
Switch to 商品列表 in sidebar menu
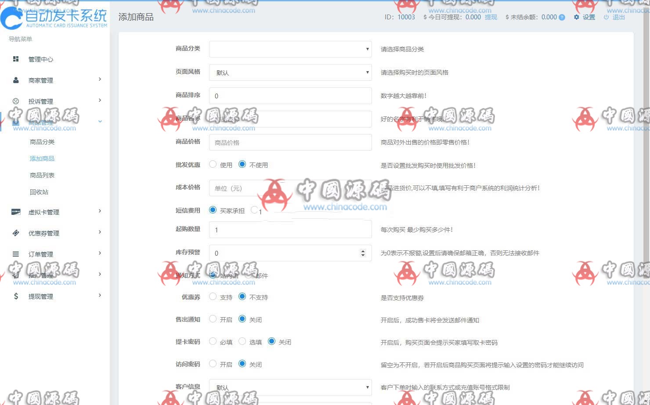coord(42,175)
